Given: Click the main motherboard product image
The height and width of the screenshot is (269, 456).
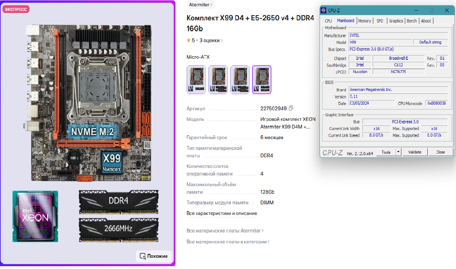Looking at the screenshot, I should [87, 133].
